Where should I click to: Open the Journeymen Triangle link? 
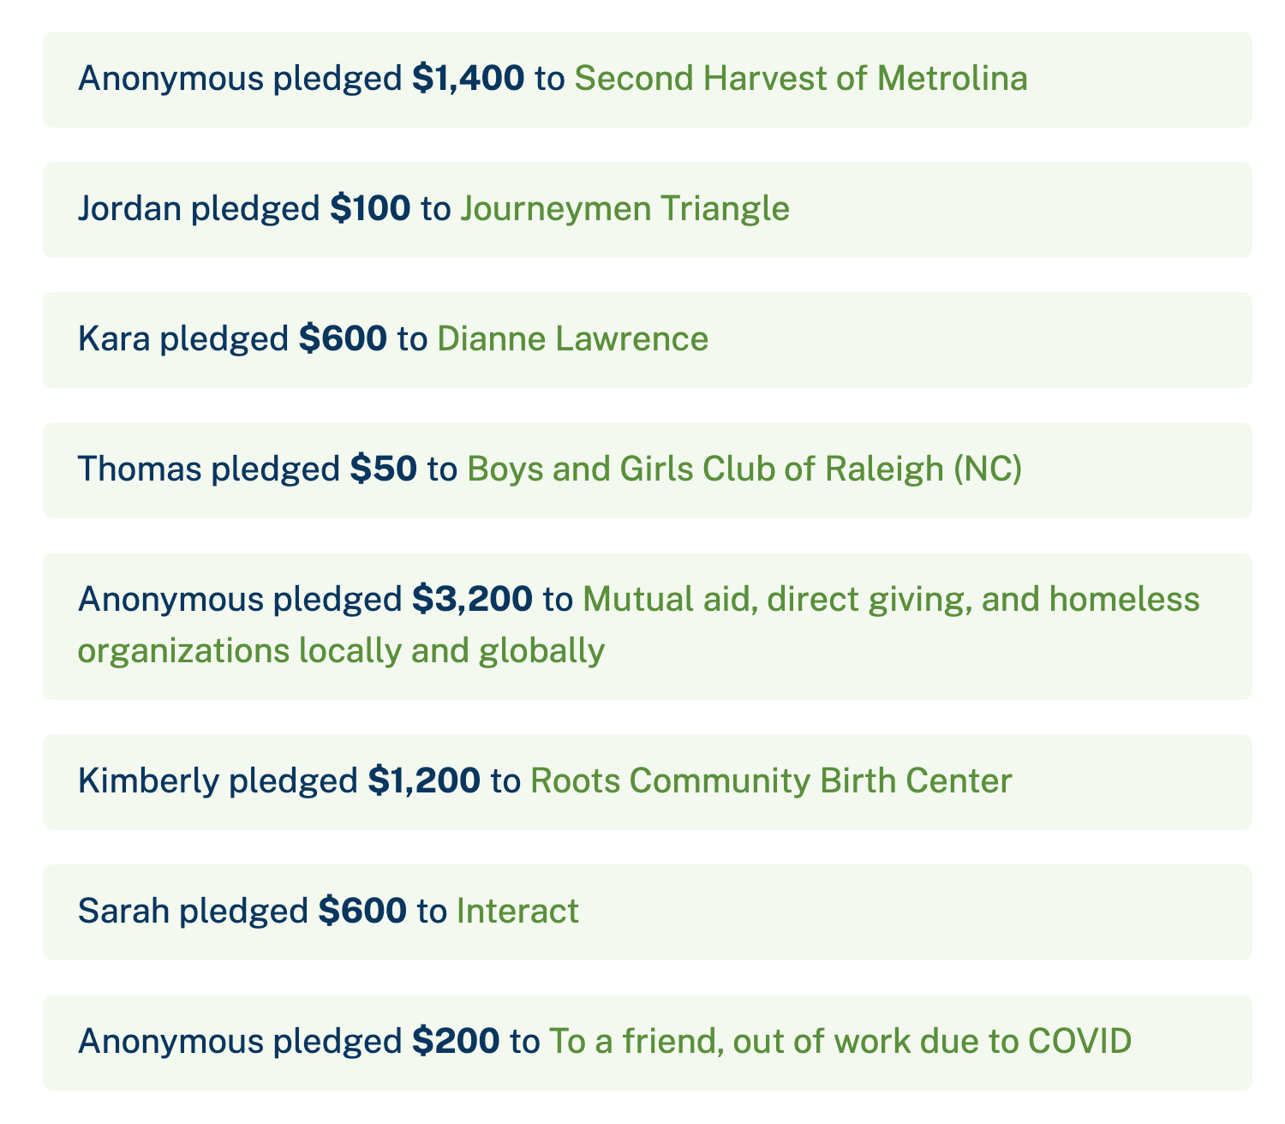tap(625, 209)
